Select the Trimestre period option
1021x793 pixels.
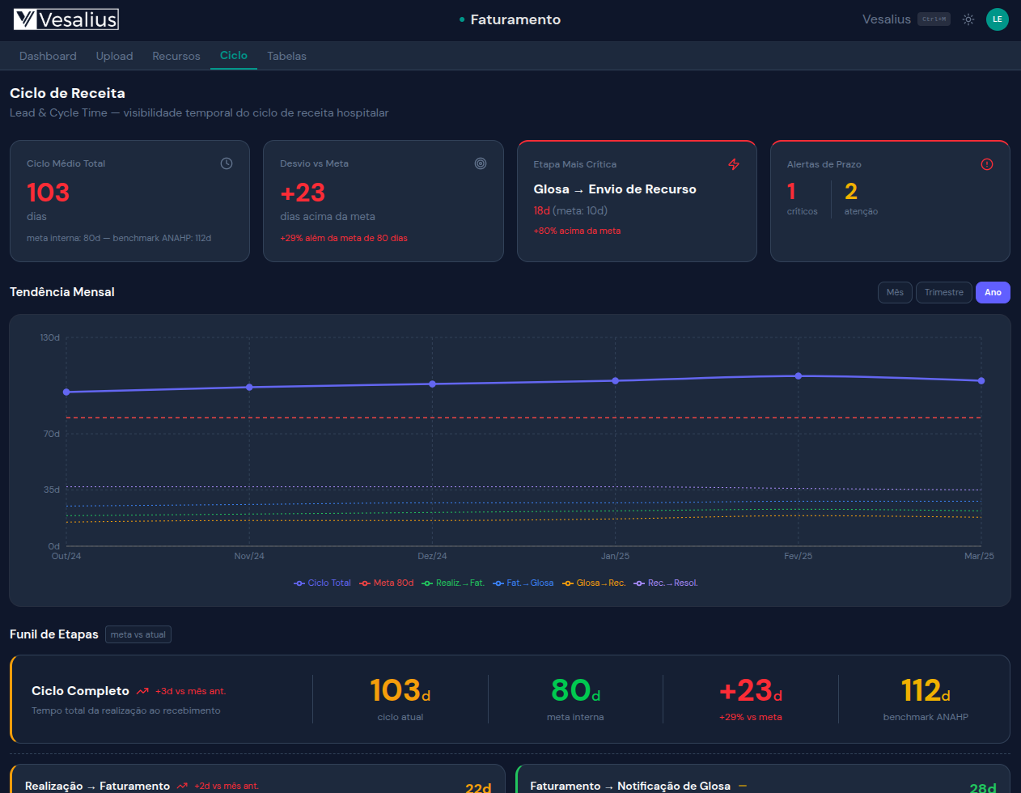click(943, 292)
